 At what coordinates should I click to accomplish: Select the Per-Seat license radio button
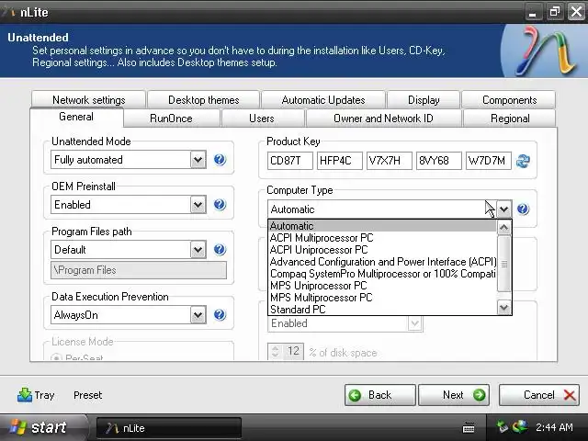tap(56, 357)
